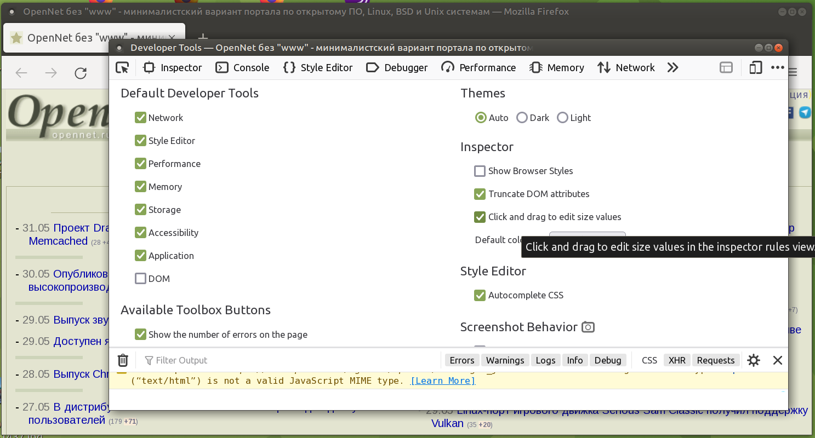Switch to the Debugger tab

click(x=397, y=67)
